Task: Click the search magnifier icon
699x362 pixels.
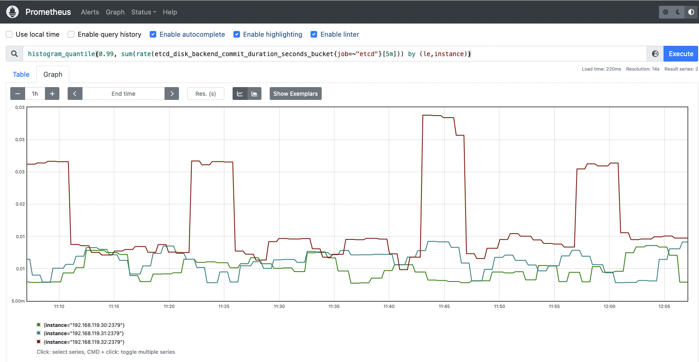Action: (x=14, y=54)
